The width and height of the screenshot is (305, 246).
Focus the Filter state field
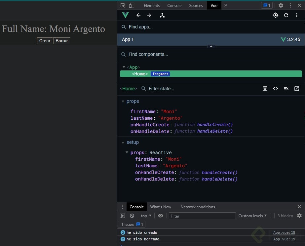(200, 89)
